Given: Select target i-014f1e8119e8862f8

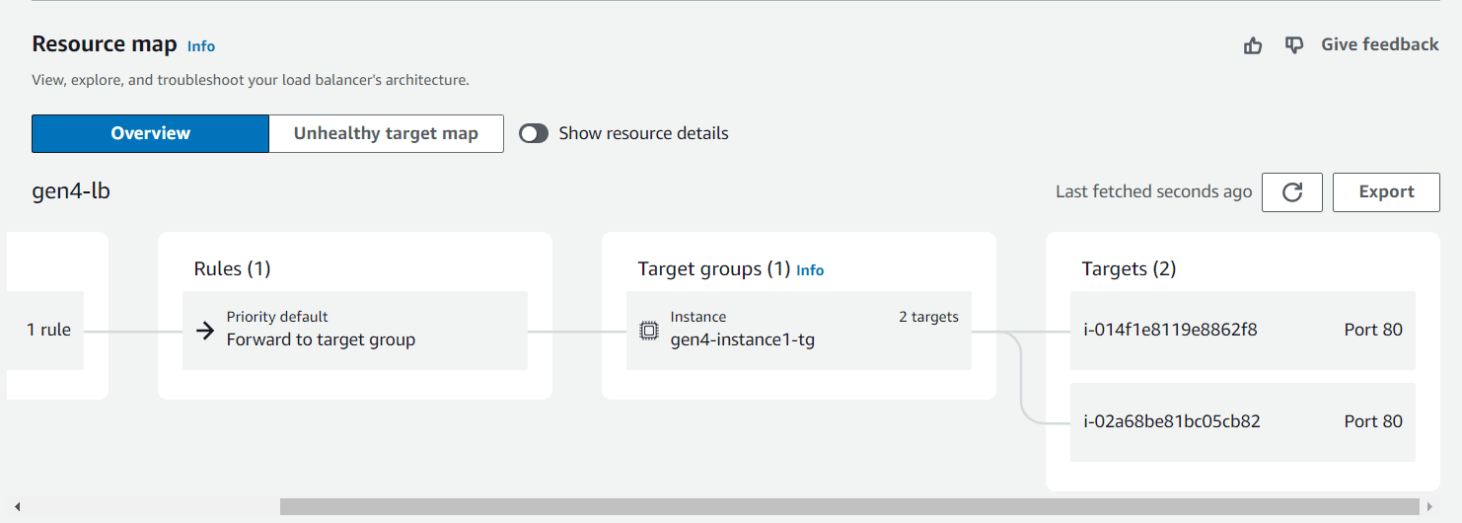Looking at the screenshot, I should pyautogui.click(x=1243, y=331).
